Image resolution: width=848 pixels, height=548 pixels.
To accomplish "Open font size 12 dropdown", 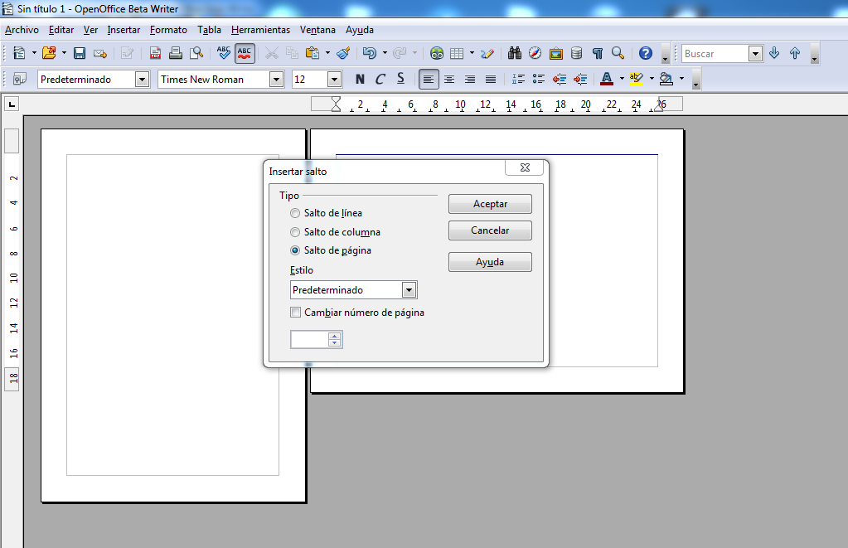I will point(334,80).
